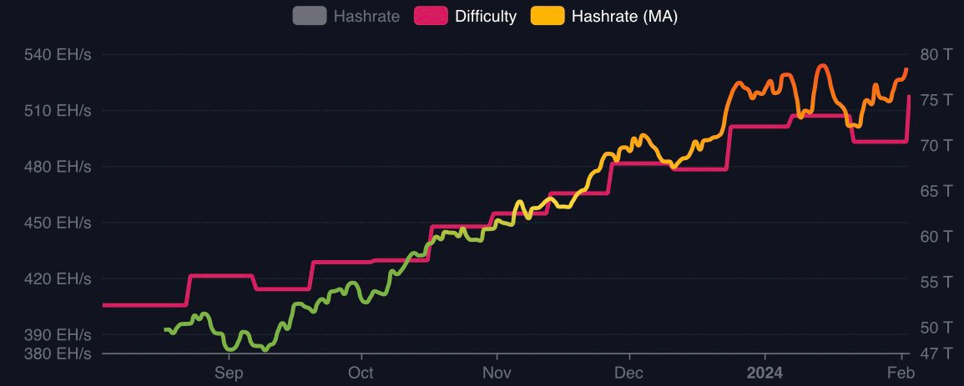Click the Sep label on time axis
This screenshot has height=386, width=964.
[229, 373]
